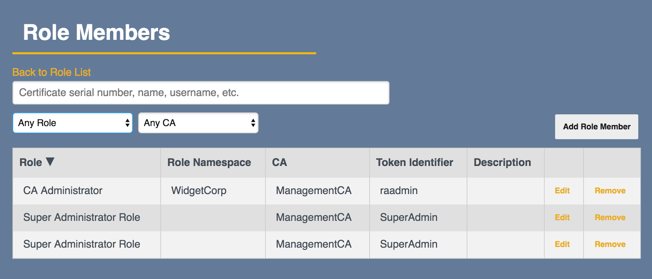Click the raadmin token identifier cell
The height and width of the screenshot is (279, 652).
pos(399,191)
